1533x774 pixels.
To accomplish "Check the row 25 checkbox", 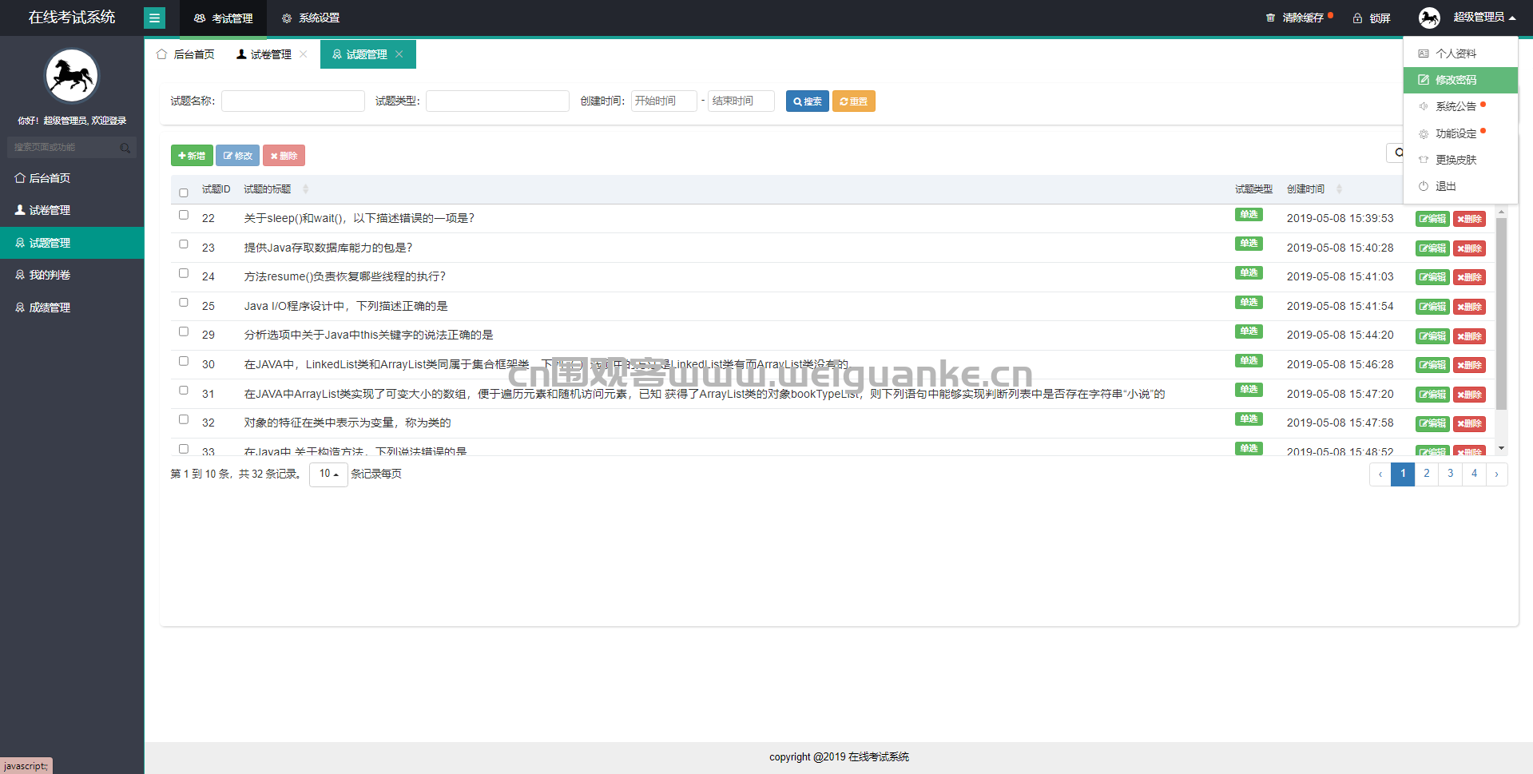I will coord(184,303).
